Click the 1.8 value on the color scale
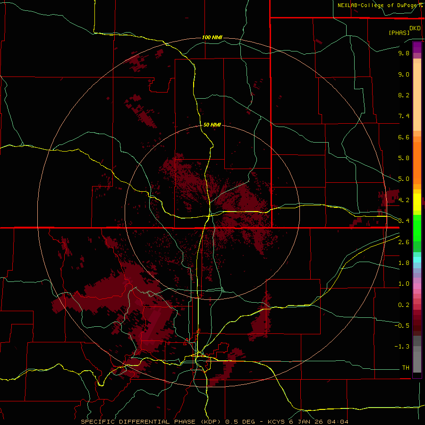The height and width of the screenshot is (425, 425). click(x=404, y=263)
